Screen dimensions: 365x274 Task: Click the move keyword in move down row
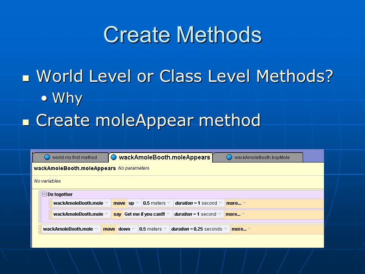coord(109,229)
